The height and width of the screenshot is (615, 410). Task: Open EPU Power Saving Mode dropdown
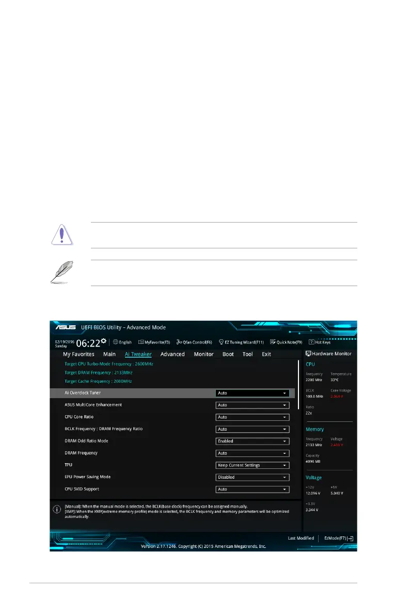point(253,477)
